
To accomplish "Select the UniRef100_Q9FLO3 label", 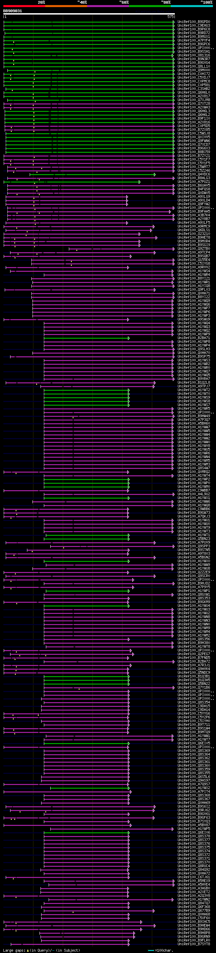I will coord(194,290).
